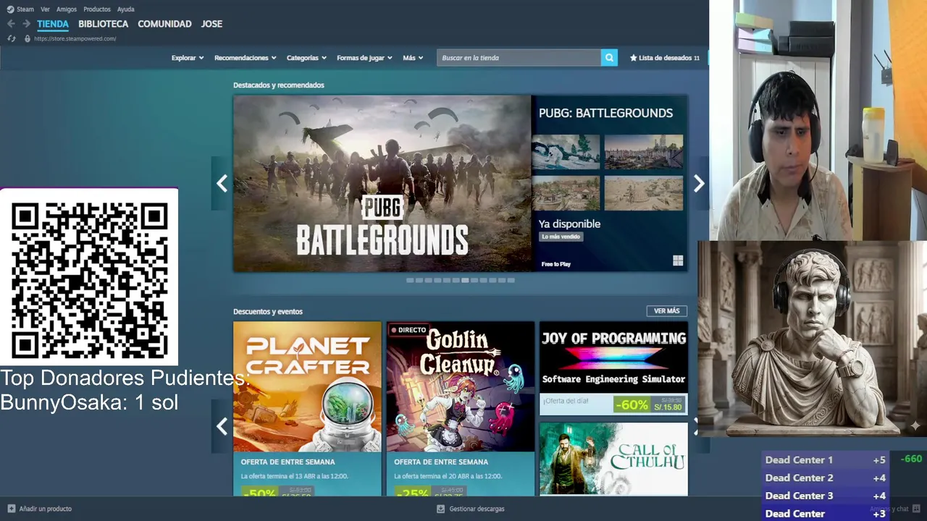This screenshot has width=927, height=521.
Task: Click the DIRECTO live badge on Goblin Cleanup
Action: coord(409,330)
